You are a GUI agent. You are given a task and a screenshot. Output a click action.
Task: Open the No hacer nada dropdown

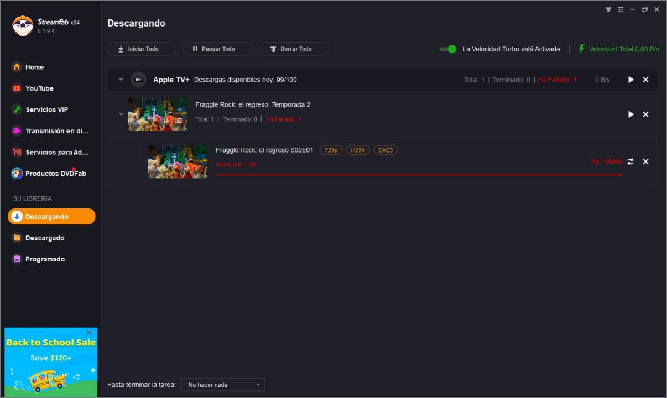click(x=223, y=385)
